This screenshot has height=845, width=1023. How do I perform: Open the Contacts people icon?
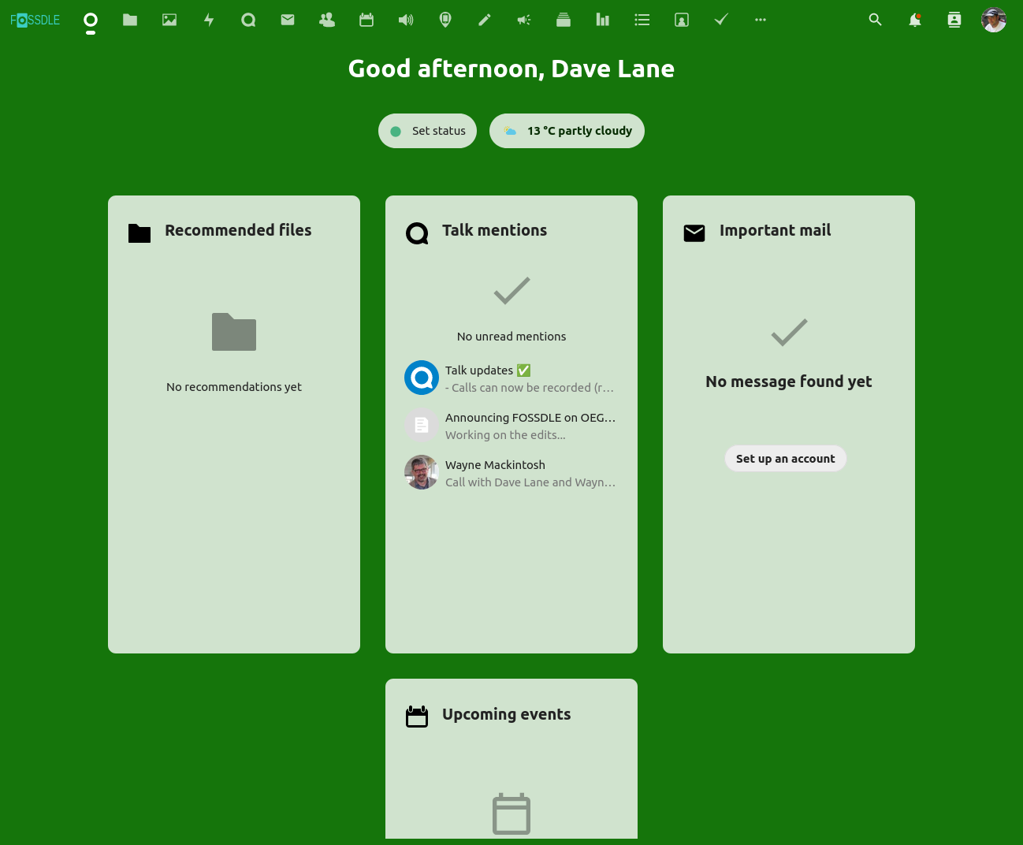pos(327,20)
